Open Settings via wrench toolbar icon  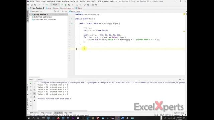pyautogui.click(x=85, y=5)
